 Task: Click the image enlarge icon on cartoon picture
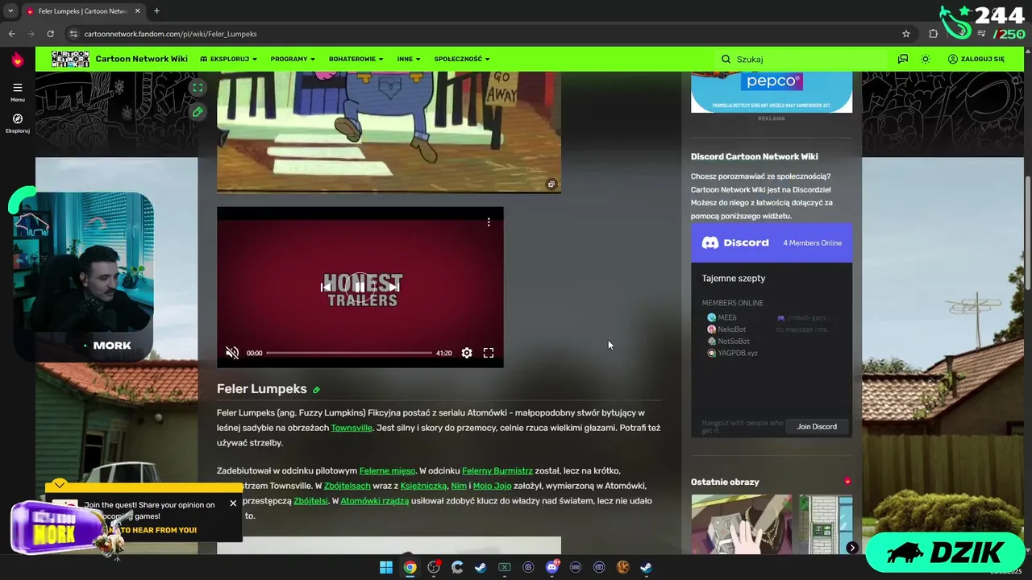coord(551,184)
